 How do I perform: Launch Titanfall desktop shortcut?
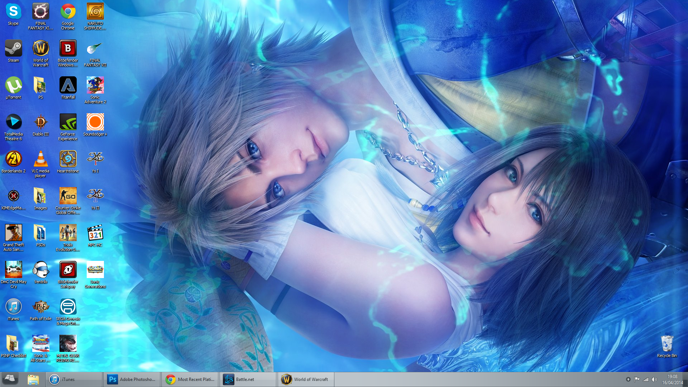click(x=68, y=88)
